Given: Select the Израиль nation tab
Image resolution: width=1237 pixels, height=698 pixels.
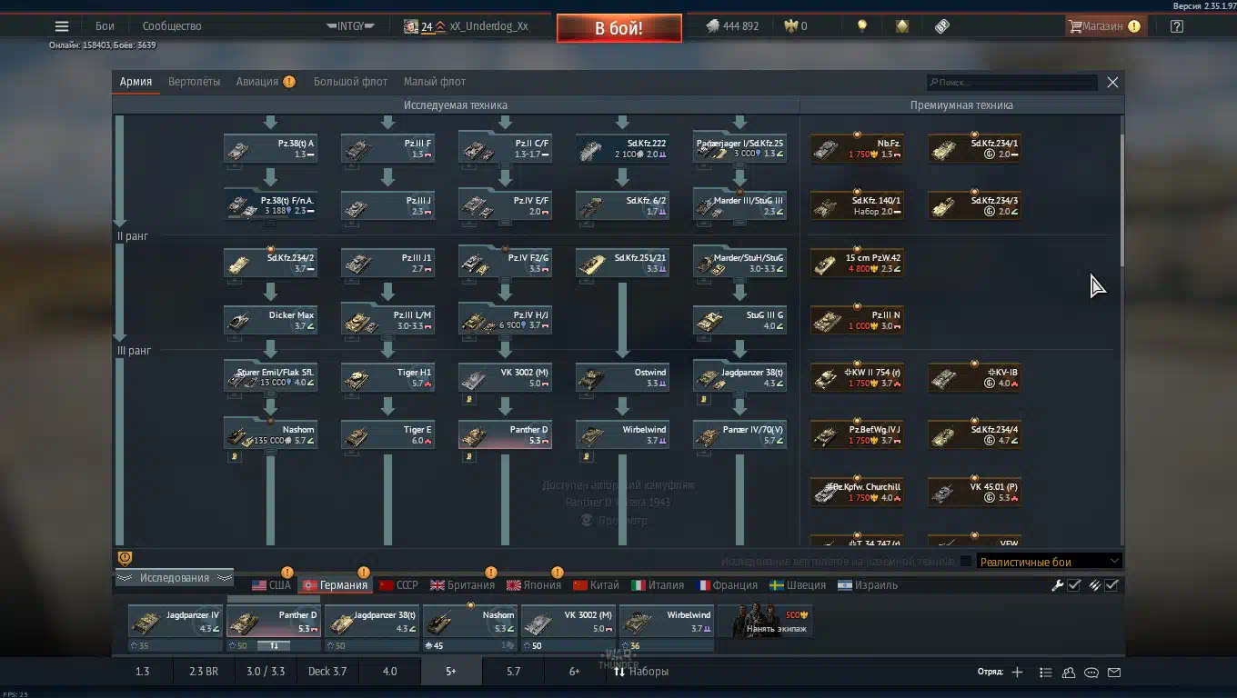Looking at the screenshot, I should coord(868,585).
